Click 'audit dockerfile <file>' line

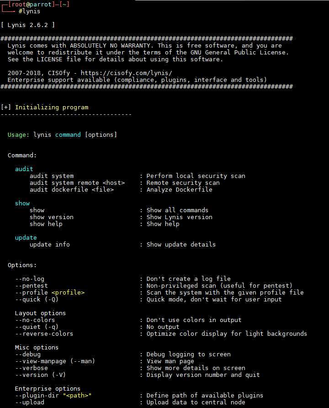(72, 190)
